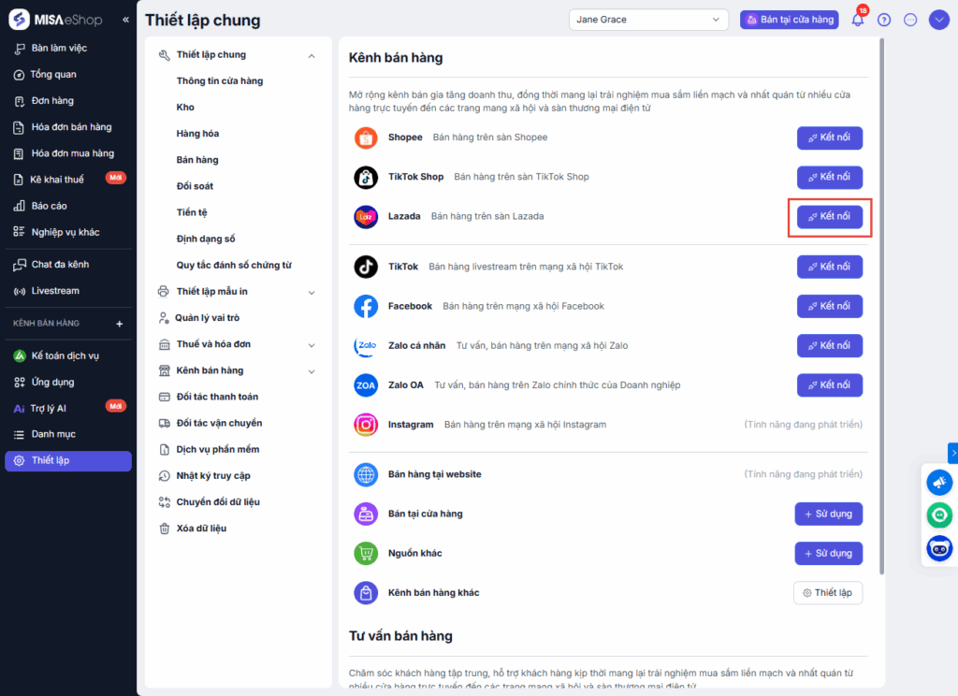
Task: Expand the Thuế và hóa đơn section
Action: [x=312, y=344]
